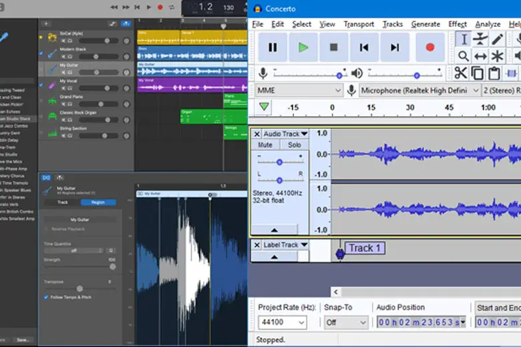
Task: Toggle Mute on the Audio Track
Action: [265, 145]
